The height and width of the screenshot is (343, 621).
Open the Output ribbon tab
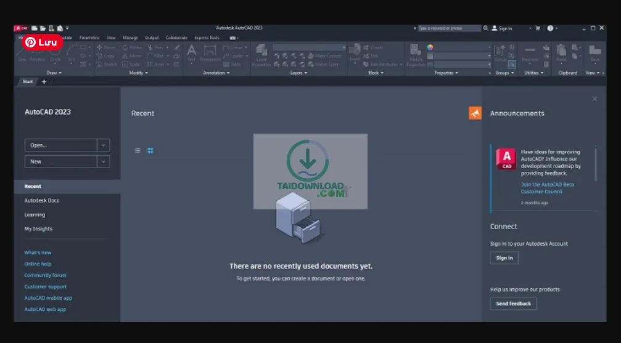coord(152,38)
